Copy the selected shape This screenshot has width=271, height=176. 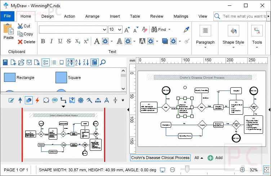click(x=20, y=34)
